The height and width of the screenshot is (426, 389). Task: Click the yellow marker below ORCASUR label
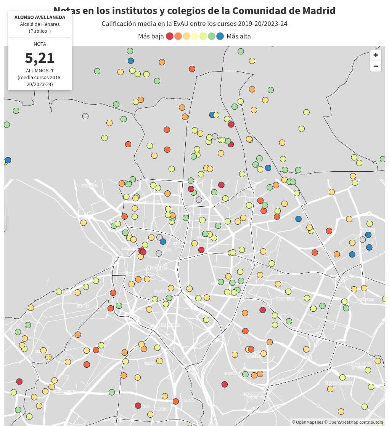tap(150, 414)
